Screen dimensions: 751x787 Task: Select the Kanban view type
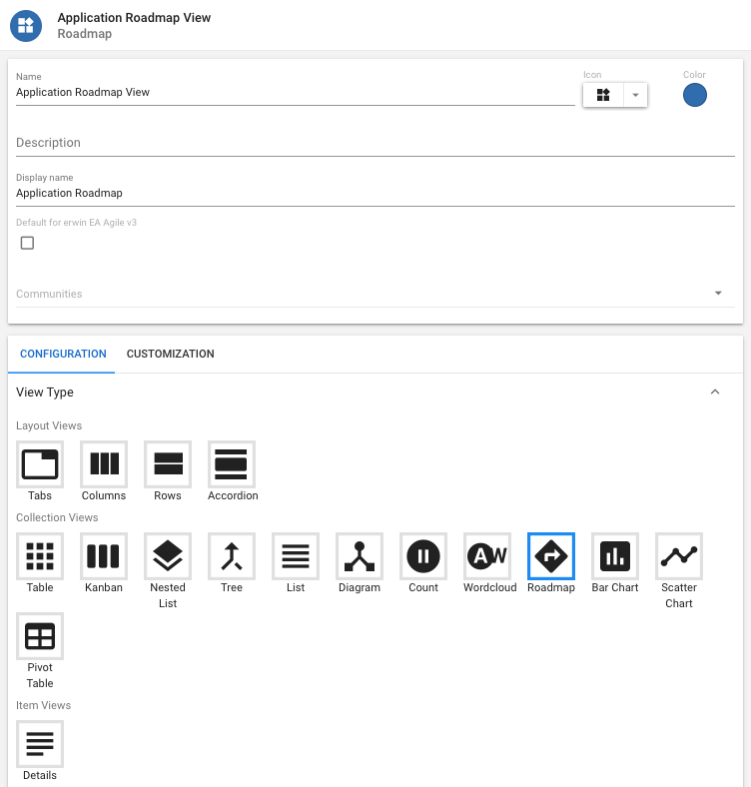(x=104, y=556)
